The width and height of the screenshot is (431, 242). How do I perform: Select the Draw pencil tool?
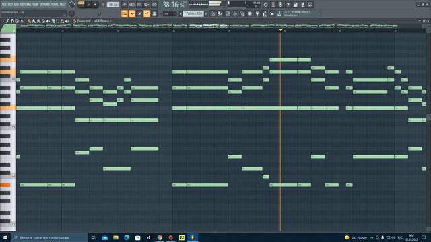[29, 21]
